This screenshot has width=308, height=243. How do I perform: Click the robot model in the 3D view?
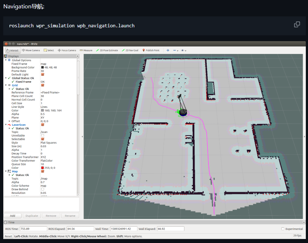[x=183, y=112]
